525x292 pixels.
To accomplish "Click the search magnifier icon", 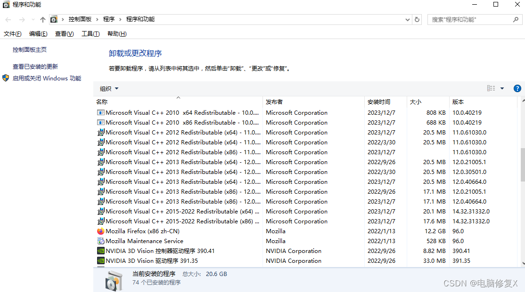I will click(x=516, y=19).
